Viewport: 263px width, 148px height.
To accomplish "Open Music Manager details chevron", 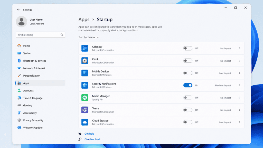I will click(240, 98).
